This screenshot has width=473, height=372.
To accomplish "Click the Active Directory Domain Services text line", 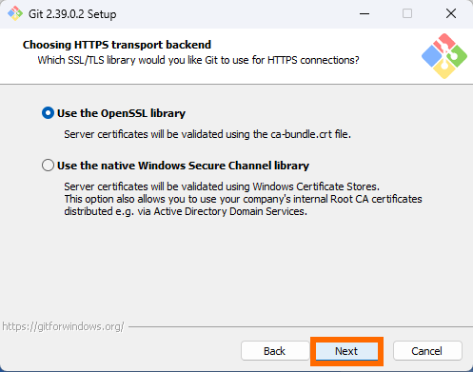I will [186, 211].
